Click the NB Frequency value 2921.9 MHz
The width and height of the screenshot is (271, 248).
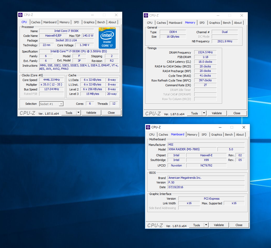coord(225,41)
